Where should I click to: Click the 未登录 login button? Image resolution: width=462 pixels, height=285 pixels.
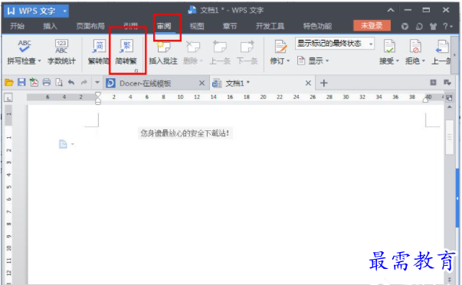click(x=372, y=26)
